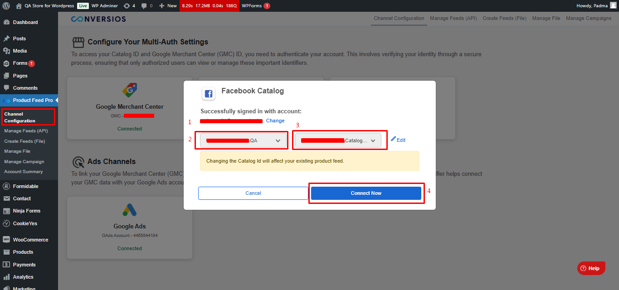This screenshot has width=619, height=290.
Task: Open Create Feeds (File) in sidebar submenu
Action: point(24,141)
